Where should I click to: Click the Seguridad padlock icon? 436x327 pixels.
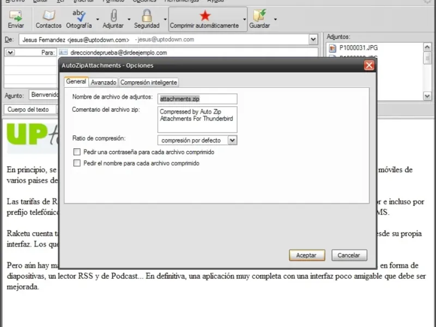(147, 15)
